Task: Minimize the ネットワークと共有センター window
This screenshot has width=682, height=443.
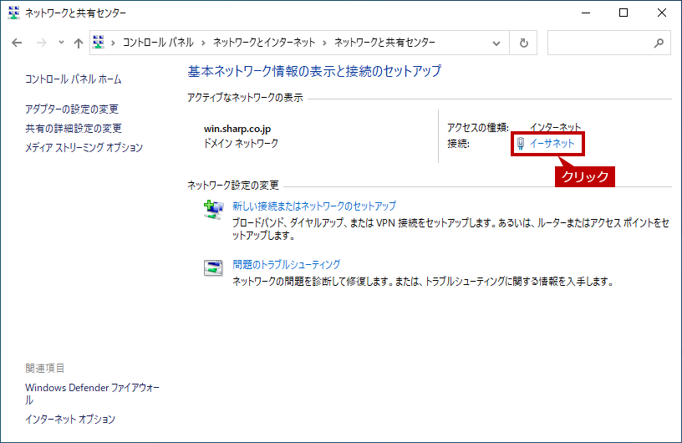Action: [586, 13]
